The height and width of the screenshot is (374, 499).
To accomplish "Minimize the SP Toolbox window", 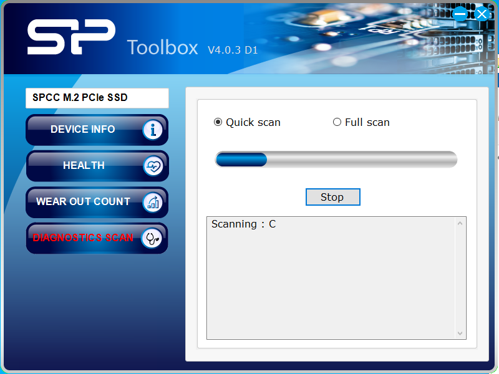I will 460,14.
